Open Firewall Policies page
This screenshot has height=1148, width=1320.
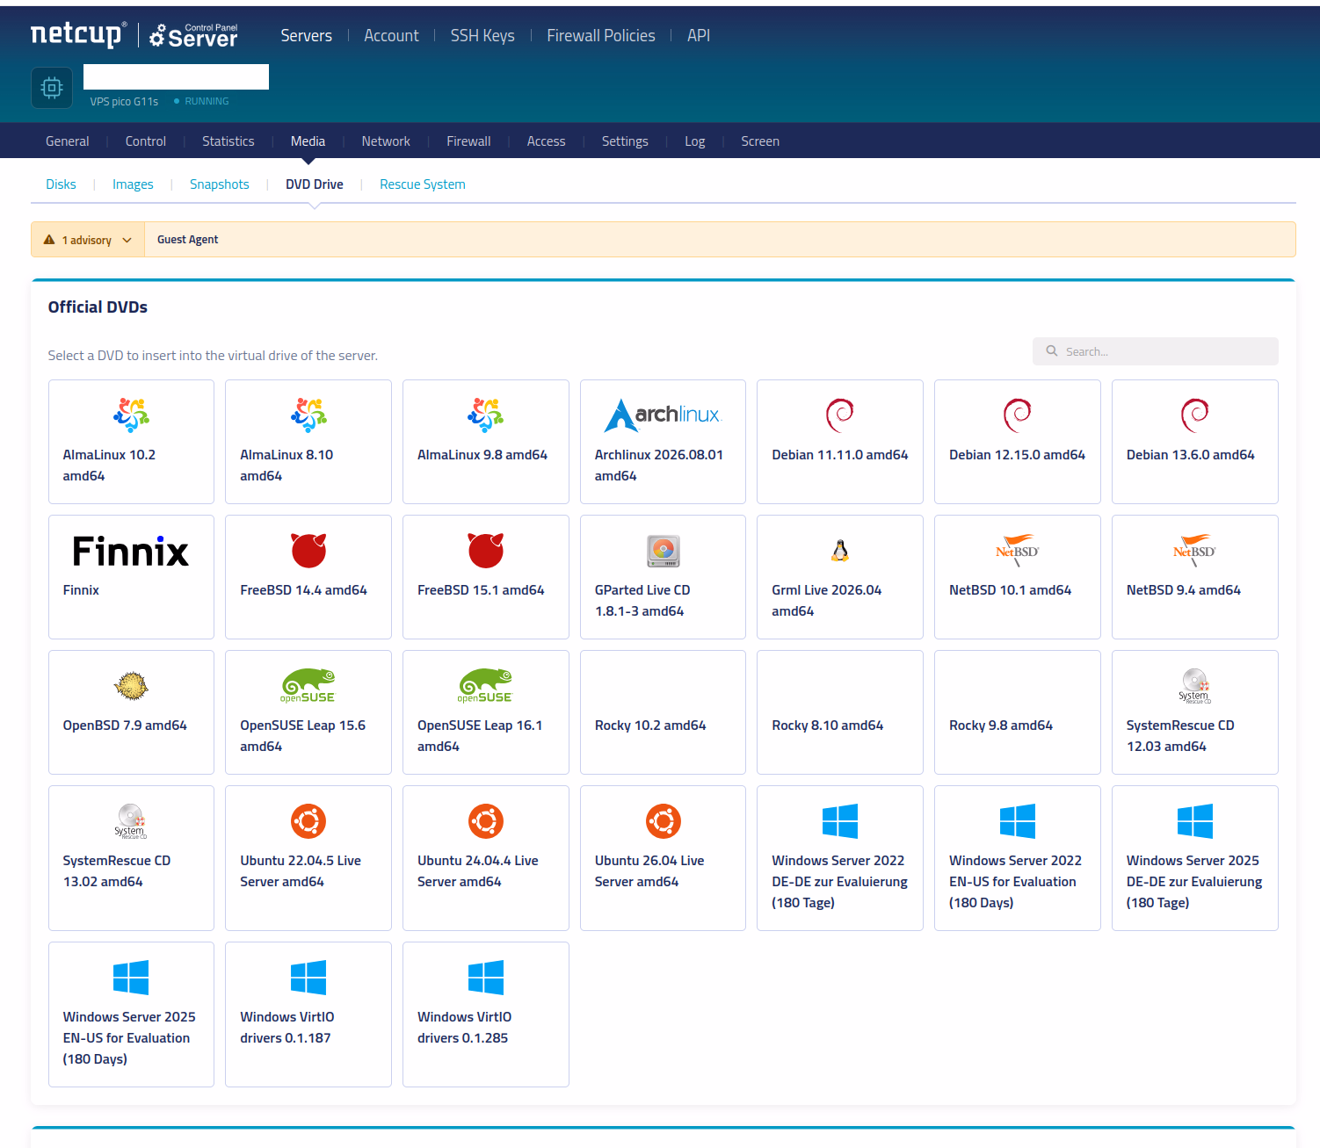(x=601, y=35)
